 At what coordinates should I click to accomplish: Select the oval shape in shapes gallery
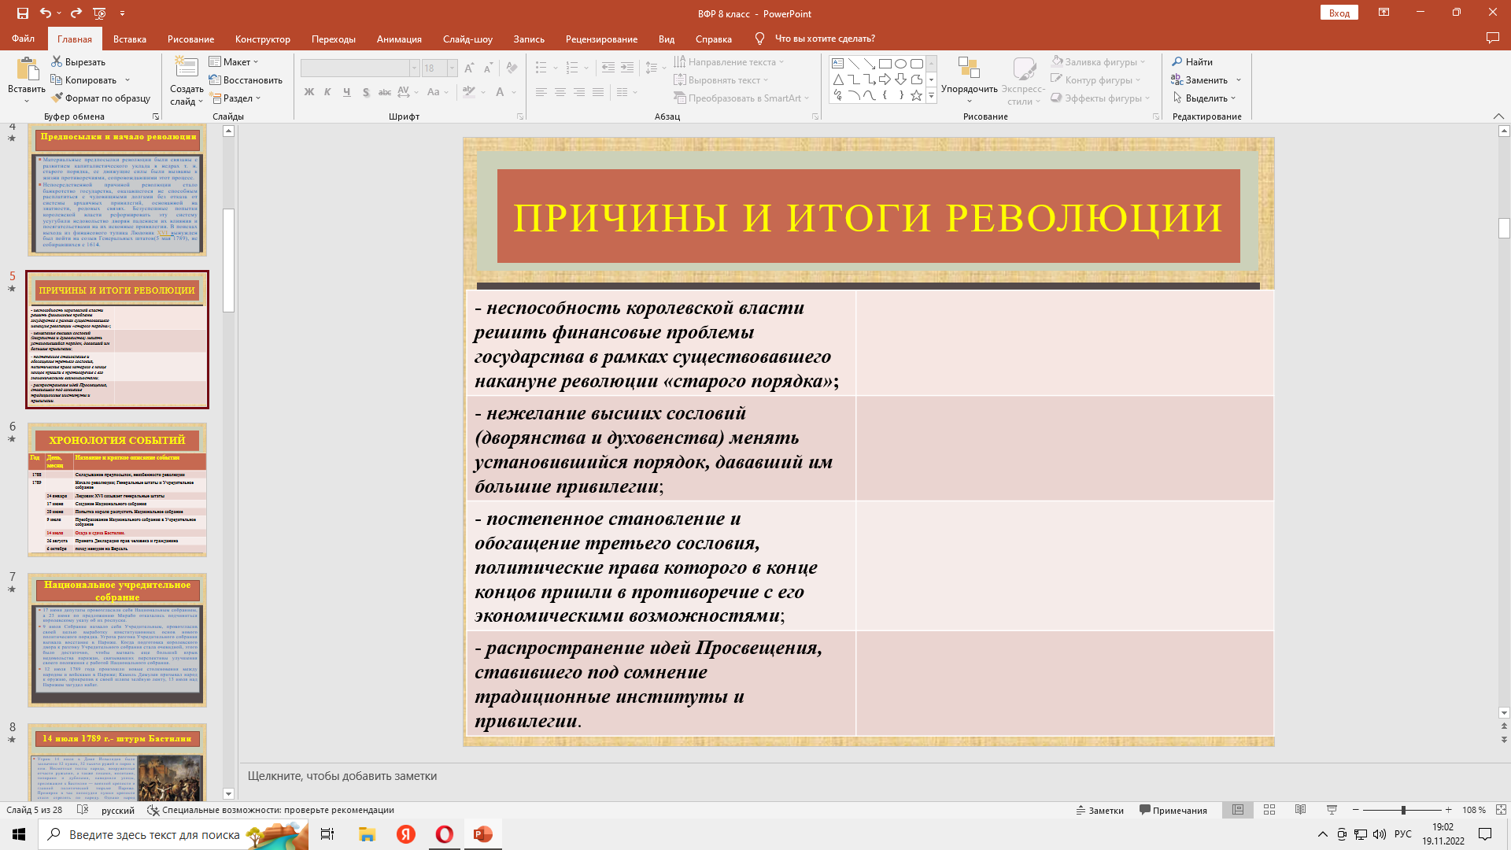tap(900, 64)
